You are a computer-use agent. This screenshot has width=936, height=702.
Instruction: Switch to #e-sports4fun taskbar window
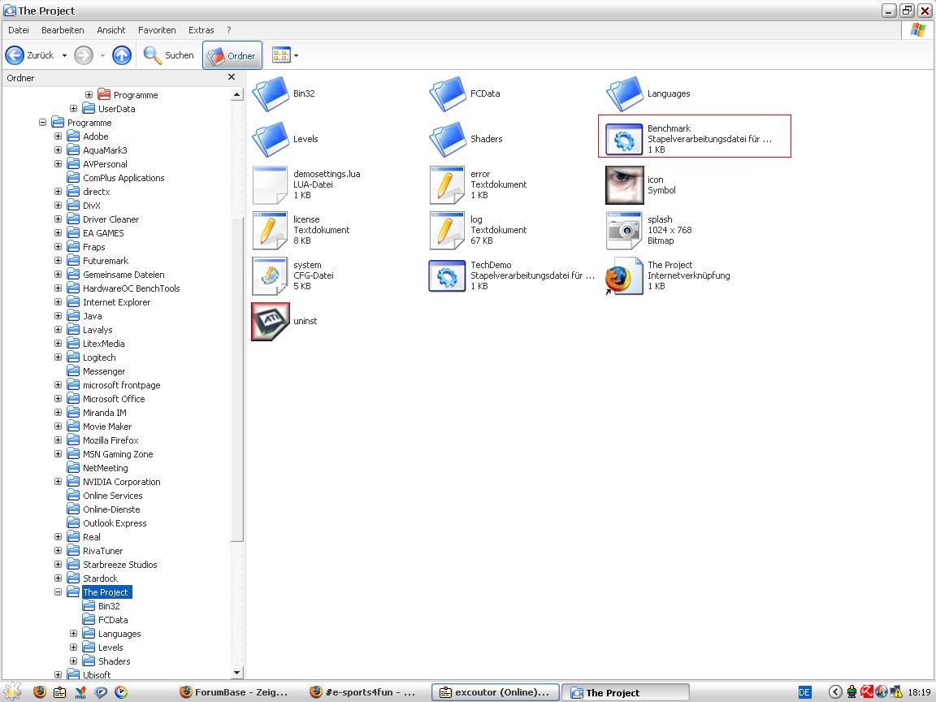click(364, 692)
